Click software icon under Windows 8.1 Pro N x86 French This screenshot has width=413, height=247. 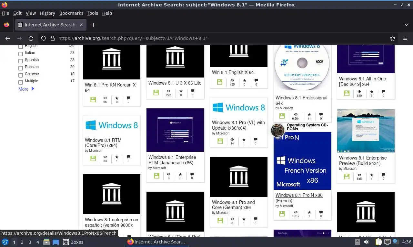pyautogui.click(x=282, y=214)
